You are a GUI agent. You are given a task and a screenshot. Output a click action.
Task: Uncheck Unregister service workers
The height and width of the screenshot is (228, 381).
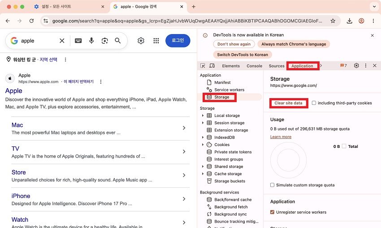point(272,212)
